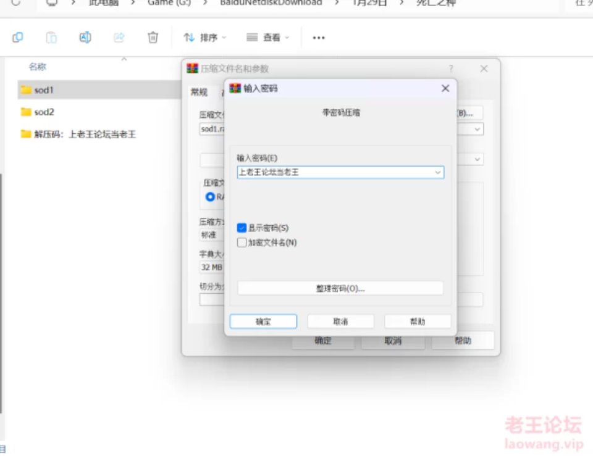This screenshot has height=456, width=593.
Task: Select the RAR format radio button
Action: [x=211, y=197]
